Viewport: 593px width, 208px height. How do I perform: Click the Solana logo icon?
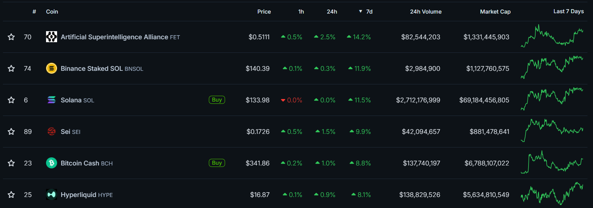click(x=52, y=100)
